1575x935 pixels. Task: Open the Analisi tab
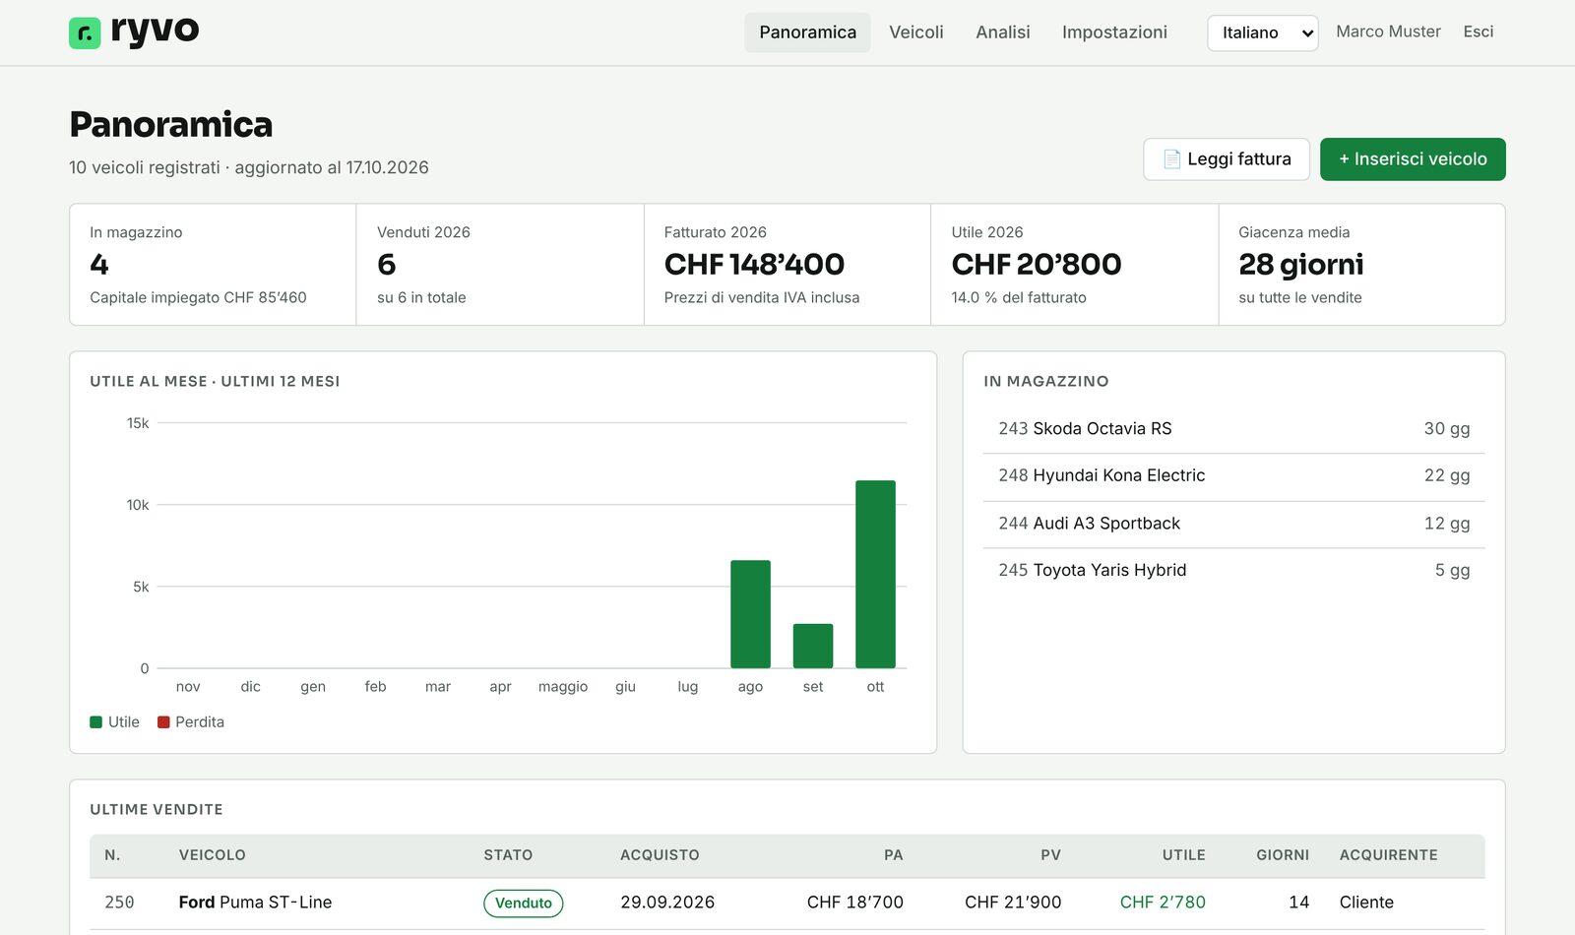[1002, 32]
